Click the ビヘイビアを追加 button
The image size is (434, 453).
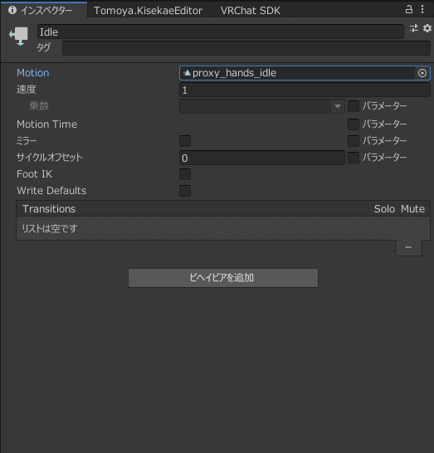pos(223,278)
